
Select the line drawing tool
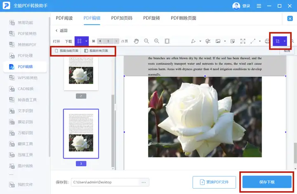pyautogui.click(x=253, y=41)
